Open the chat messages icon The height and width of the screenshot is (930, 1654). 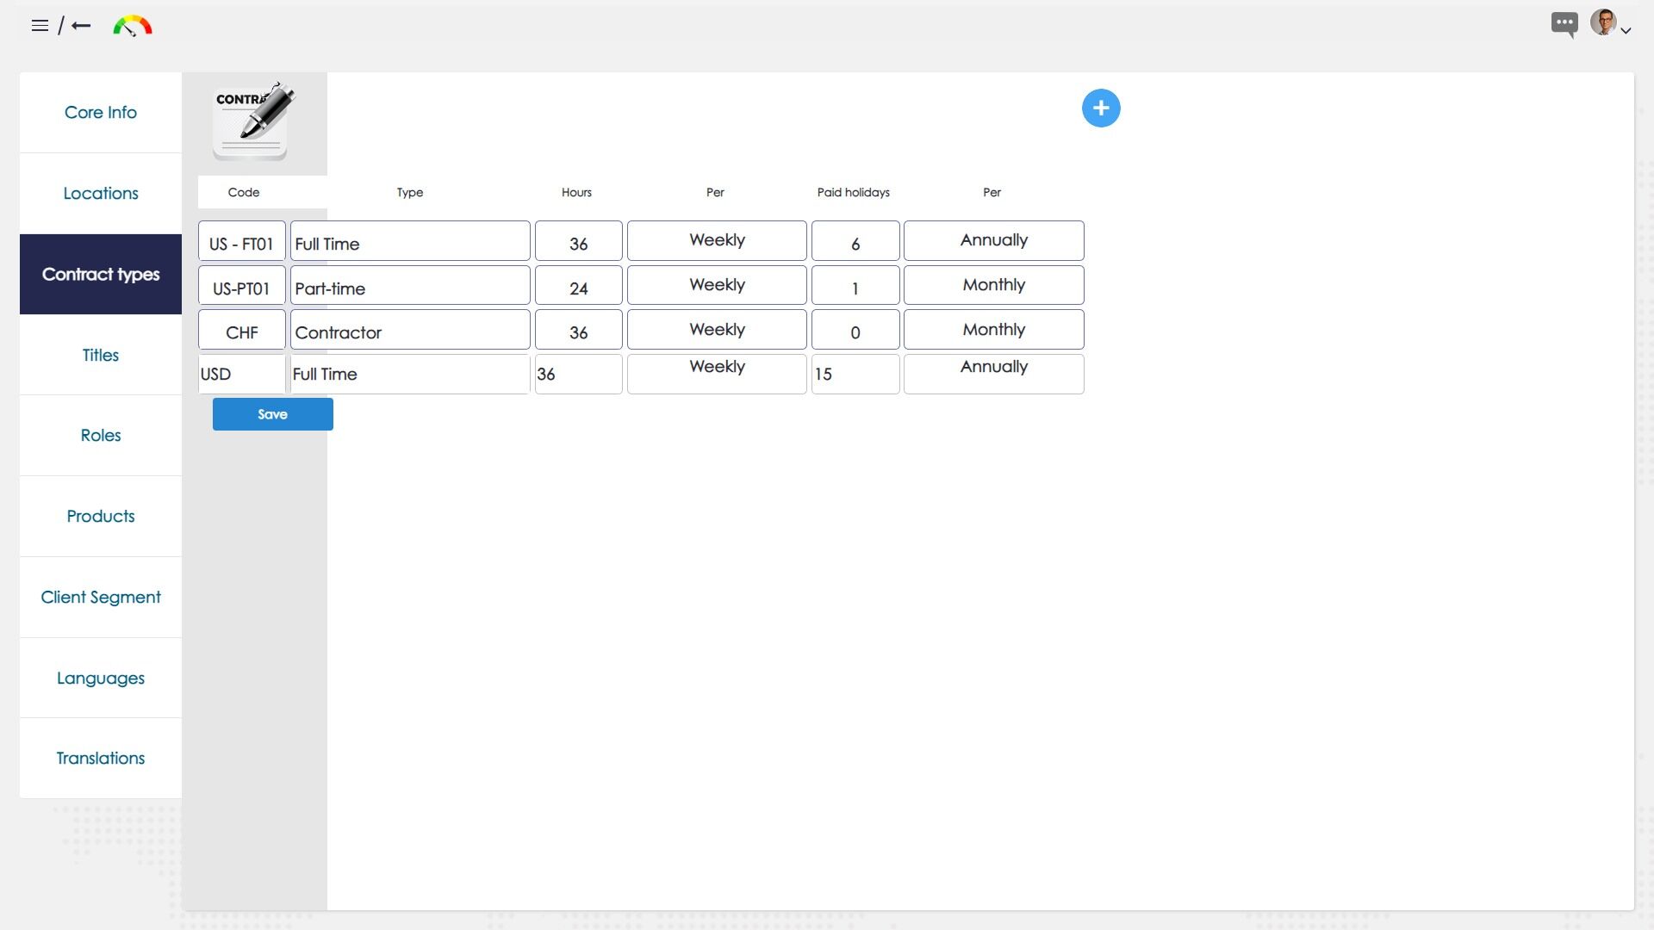click(1564, 23)
